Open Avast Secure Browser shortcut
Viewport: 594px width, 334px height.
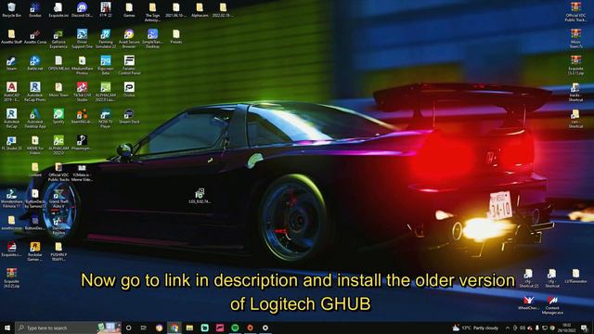(129, 39)
